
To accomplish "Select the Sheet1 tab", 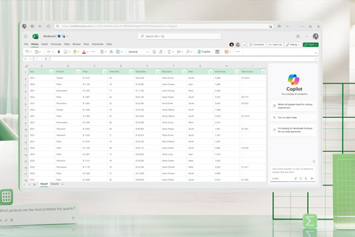I will pyautogui.click(x=44, y=184).
